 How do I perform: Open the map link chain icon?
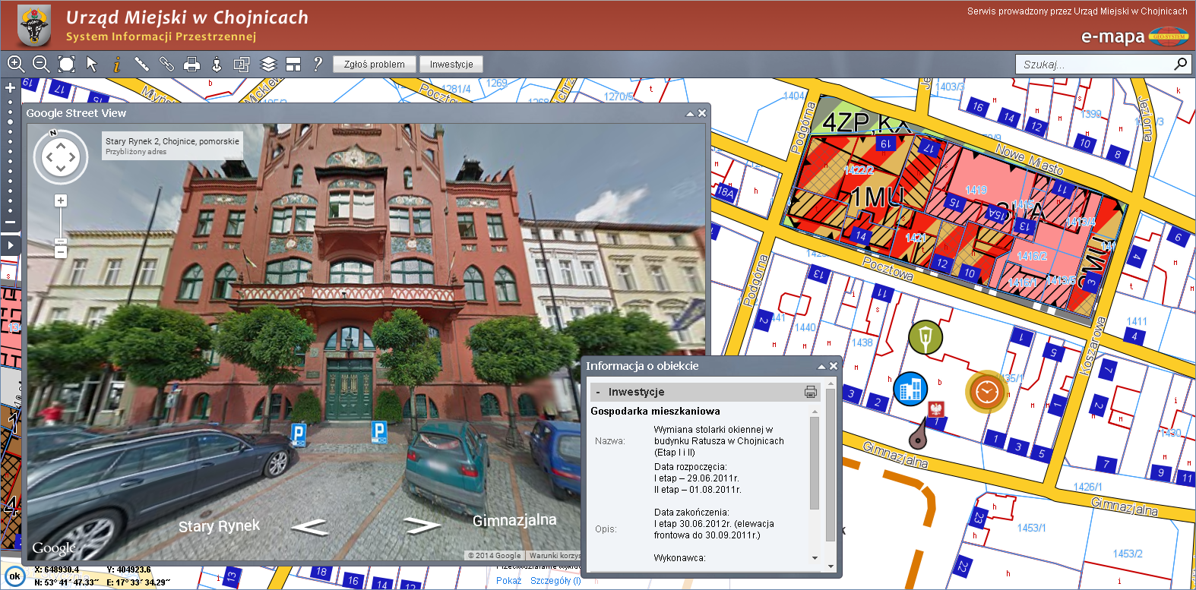[166, 64]
